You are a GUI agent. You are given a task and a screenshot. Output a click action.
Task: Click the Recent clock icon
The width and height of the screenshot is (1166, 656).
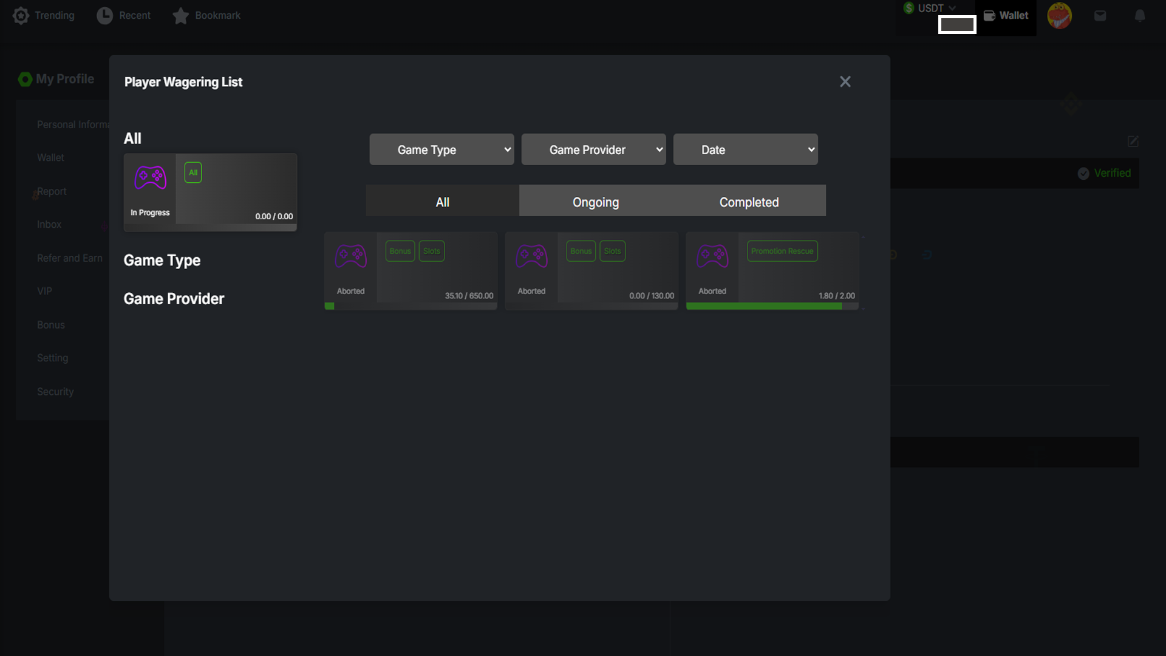[x=104, y=16]
